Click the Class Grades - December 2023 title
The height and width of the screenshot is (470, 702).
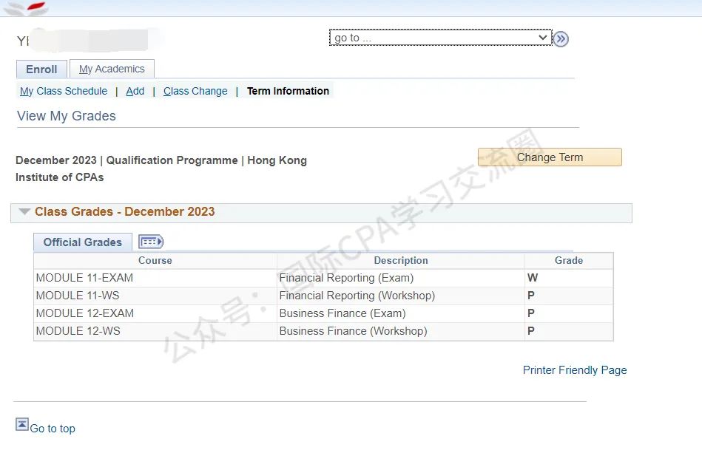[125, 211]
